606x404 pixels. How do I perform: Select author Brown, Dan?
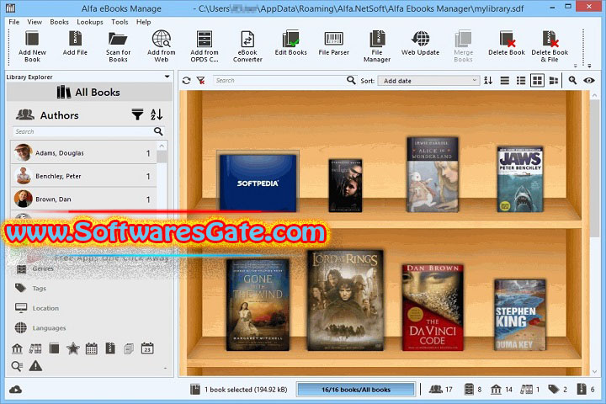tap(83, 199)
